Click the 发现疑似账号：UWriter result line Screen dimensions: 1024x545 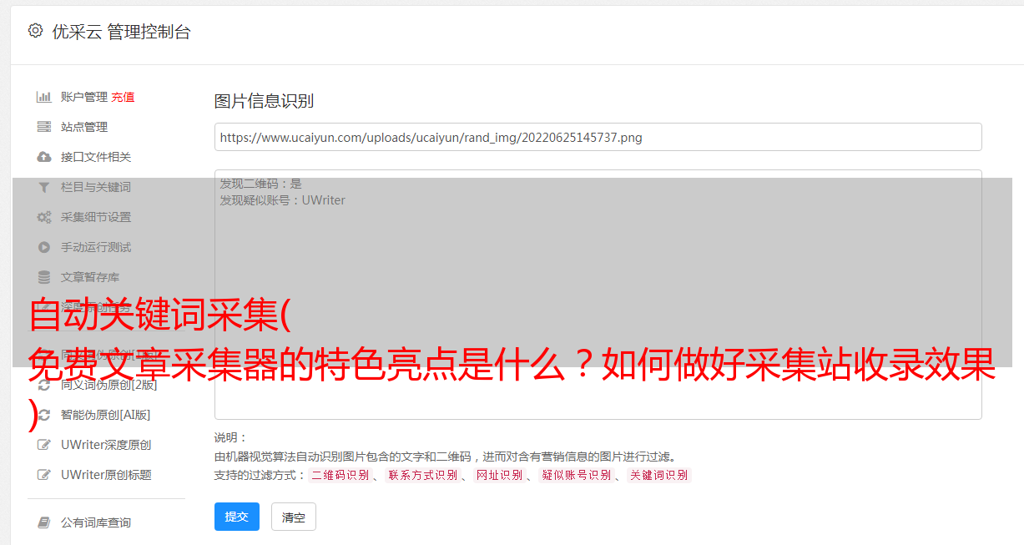[282, 200]
